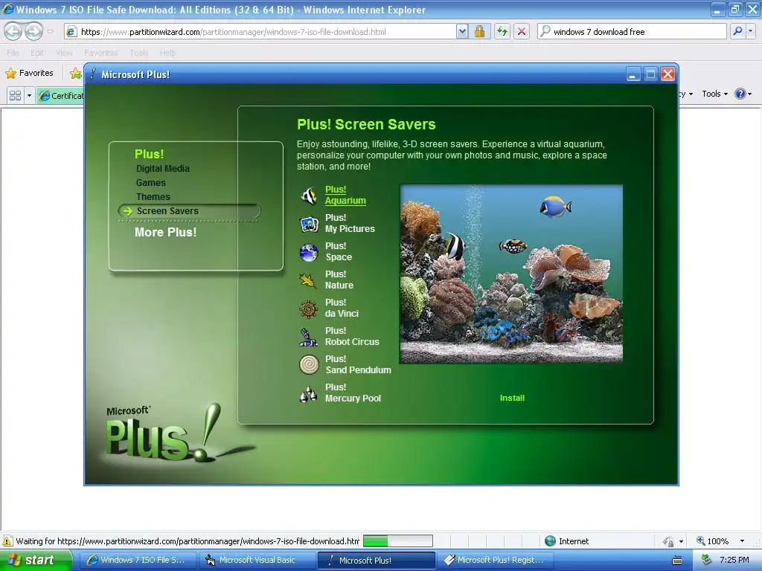762x571 pixels.
Task: Open the Favorites star button
Action: pyautogui.click(x=29, y=74)
